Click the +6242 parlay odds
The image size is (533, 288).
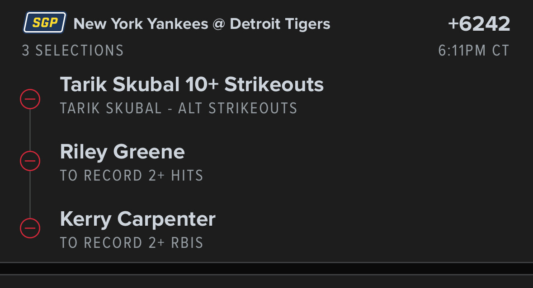(479, 24)
